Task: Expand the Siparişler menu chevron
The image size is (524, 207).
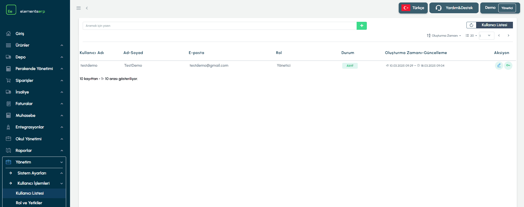Action: pos(62,80)
